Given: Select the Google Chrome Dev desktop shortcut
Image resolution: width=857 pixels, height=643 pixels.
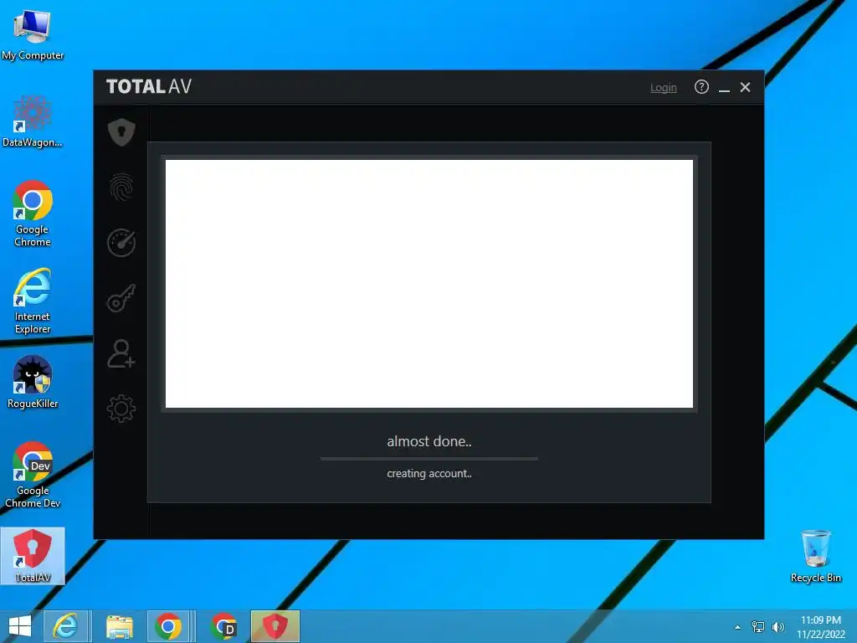Looking at the screenshot, I should click(33, 475).
